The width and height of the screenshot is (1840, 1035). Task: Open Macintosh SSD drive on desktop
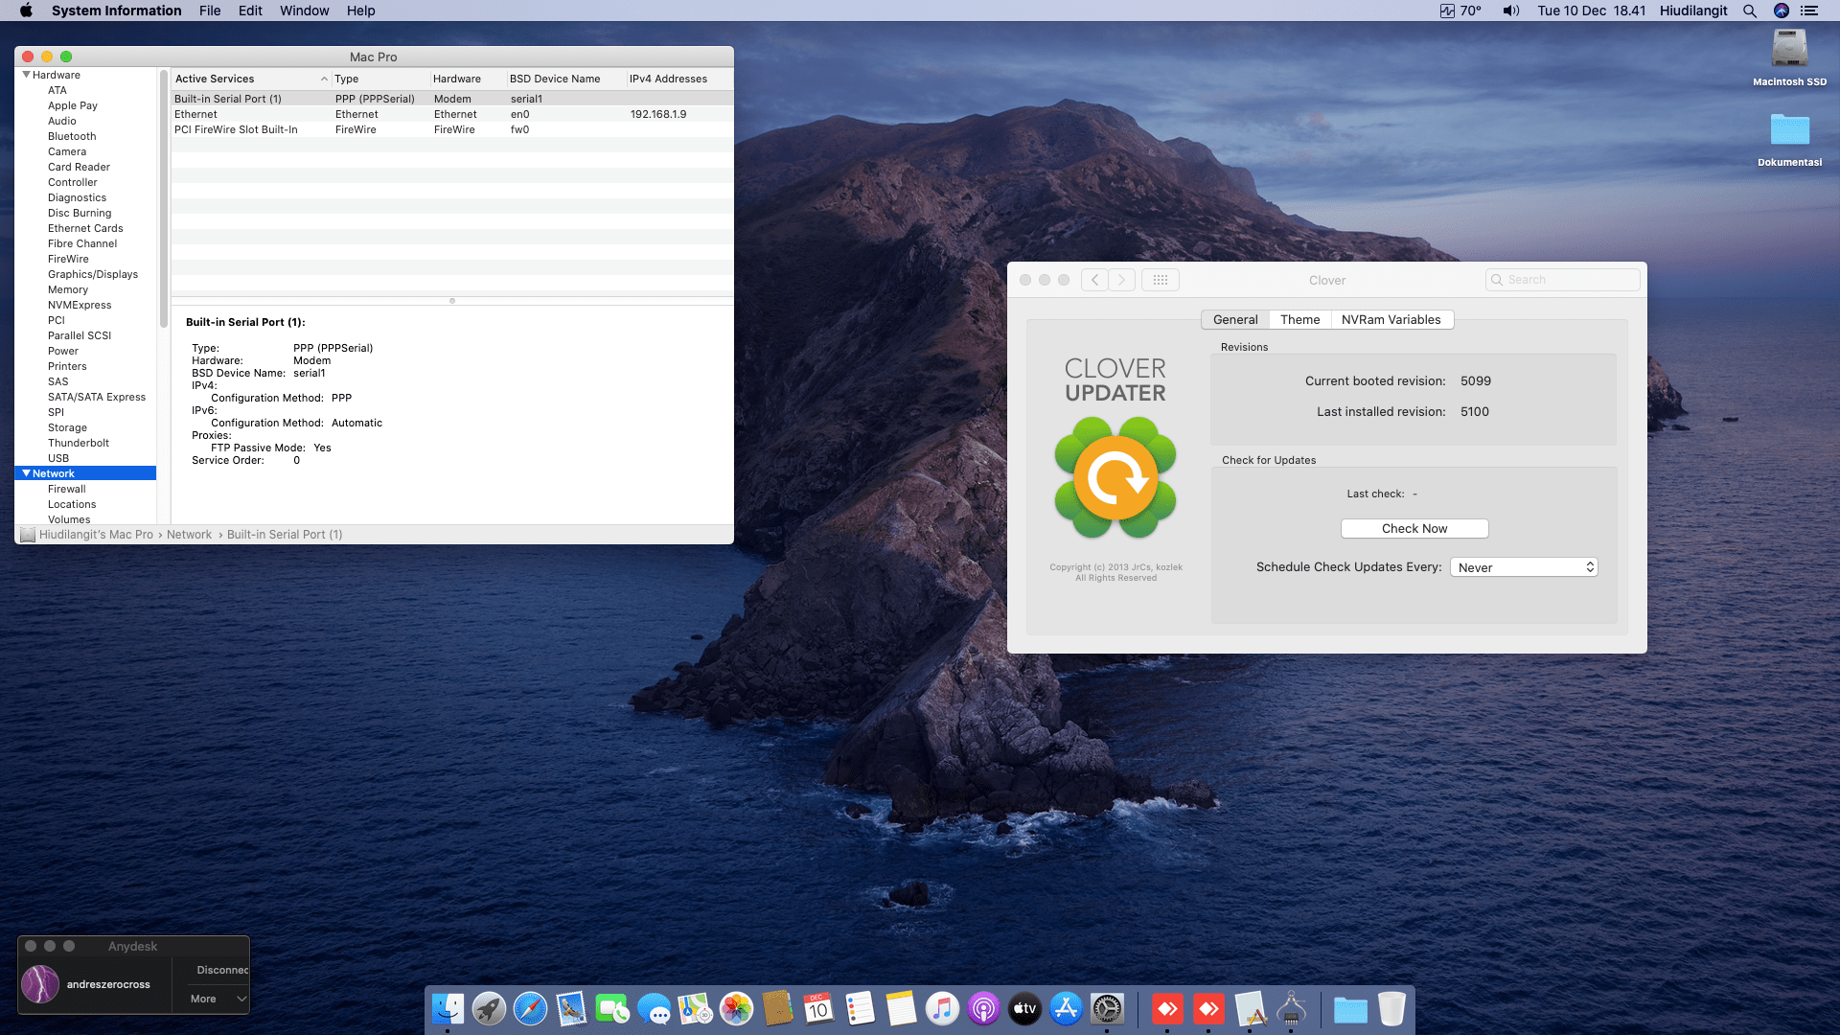[x=1789, y=50]
